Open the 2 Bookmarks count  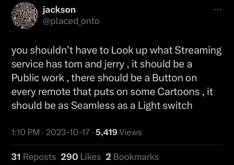pyautogui.click(x=132, y=157)
